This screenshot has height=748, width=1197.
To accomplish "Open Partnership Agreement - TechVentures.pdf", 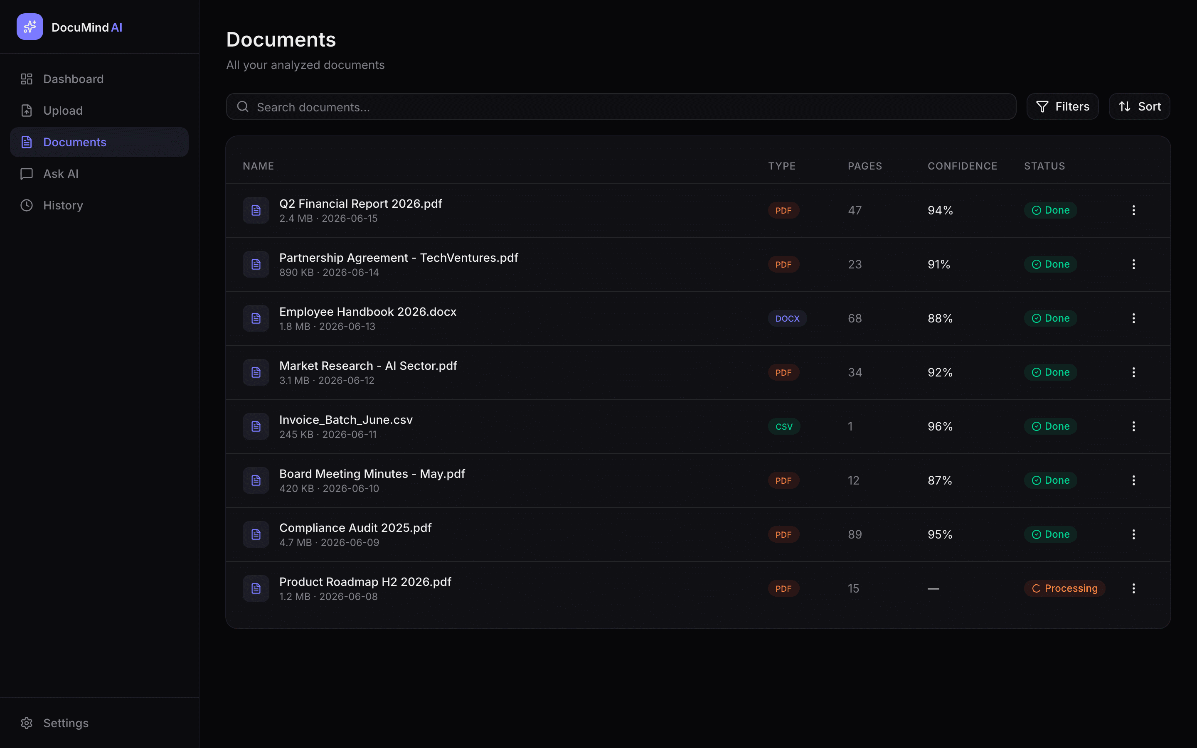I will click(x=399, y=258).
